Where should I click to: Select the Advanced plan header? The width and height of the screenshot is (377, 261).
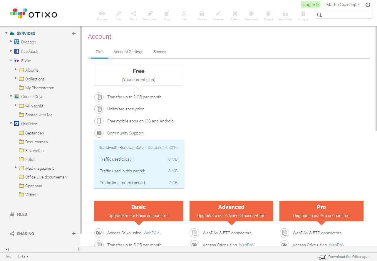click(231, 211)
